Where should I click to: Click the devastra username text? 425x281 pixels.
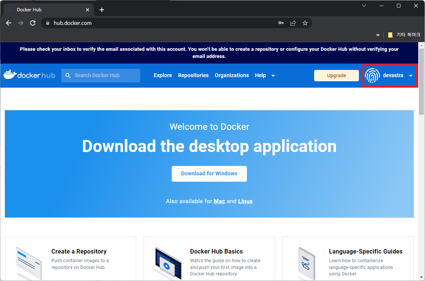[x=393, y=75]
